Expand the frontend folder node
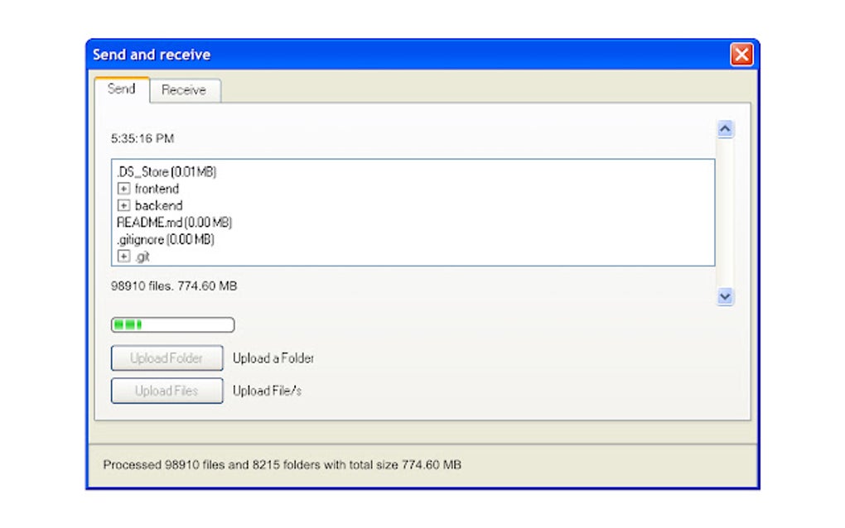The image size is (845, 528). (123, 189)
